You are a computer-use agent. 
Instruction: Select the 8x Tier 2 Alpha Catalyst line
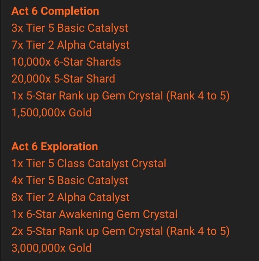[71, 197]
